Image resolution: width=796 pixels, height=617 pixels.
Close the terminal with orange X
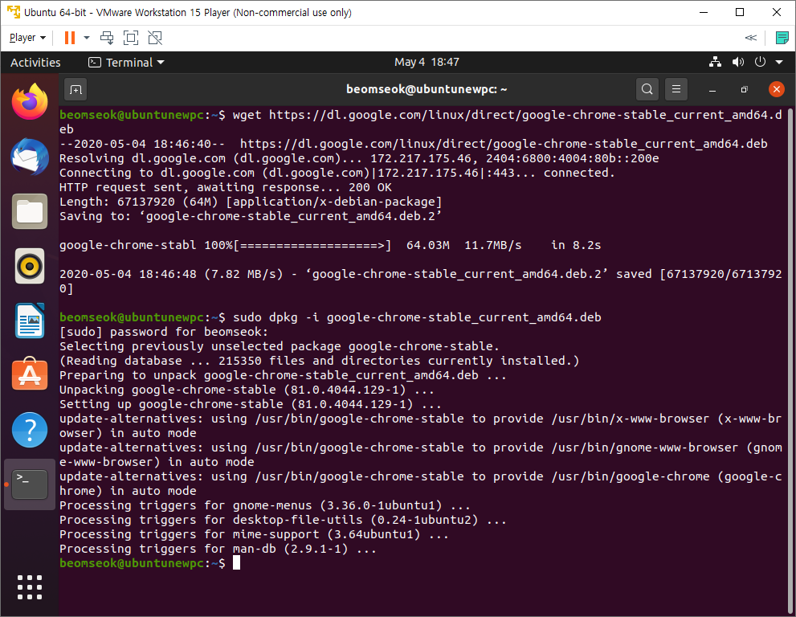776,89
